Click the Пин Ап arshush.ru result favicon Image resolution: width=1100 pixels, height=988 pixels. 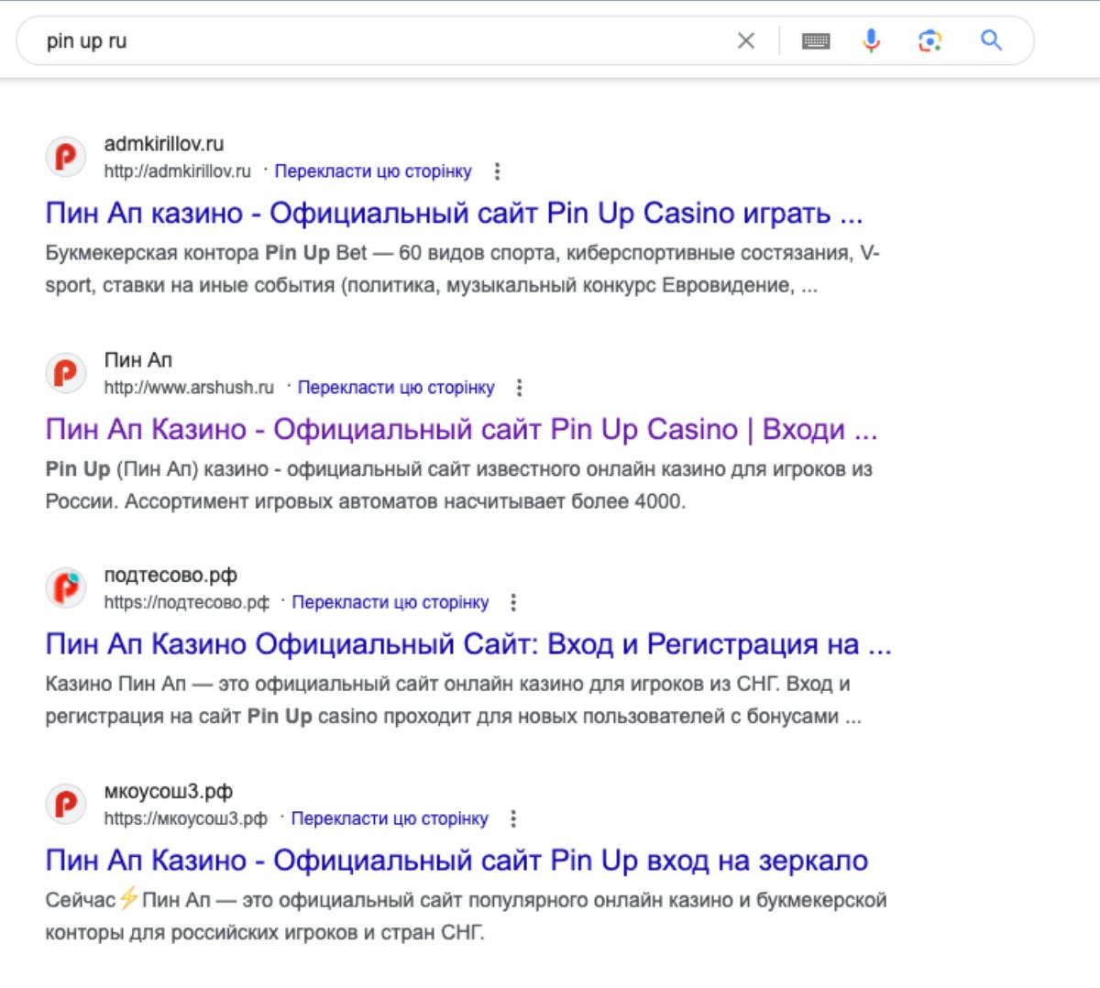66,373
